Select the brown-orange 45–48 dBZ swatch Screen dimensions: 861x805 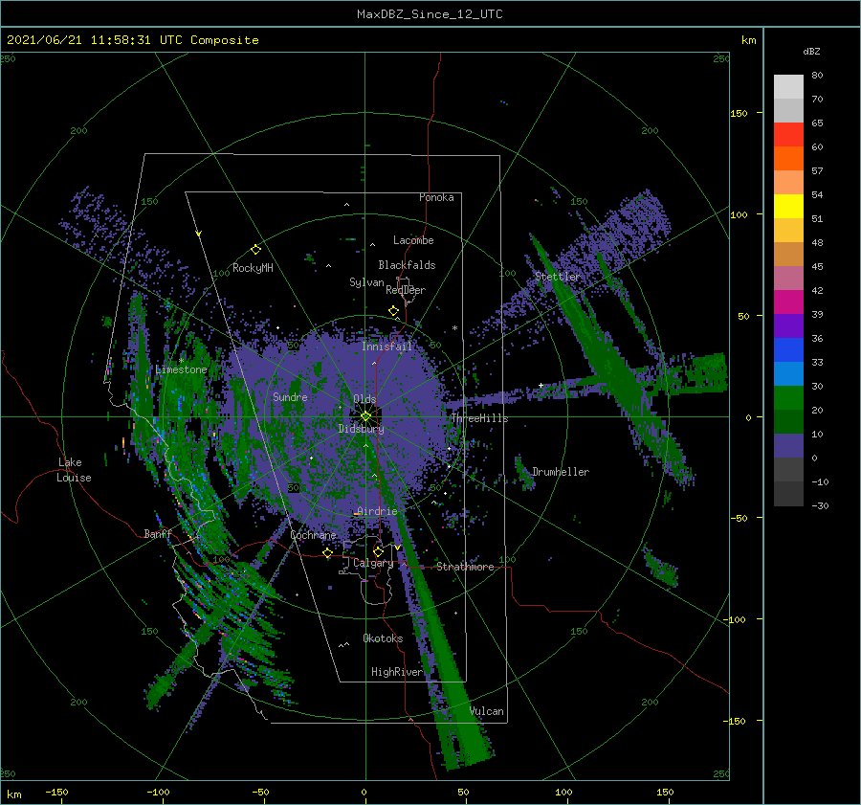[x=788, y=254]
